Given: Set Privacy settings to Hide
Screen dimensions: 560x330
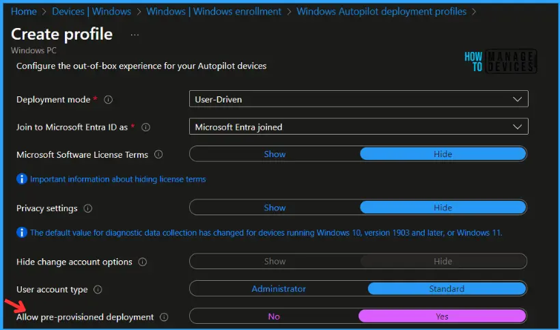Looking at the screenshot, I should coord(443,208).
